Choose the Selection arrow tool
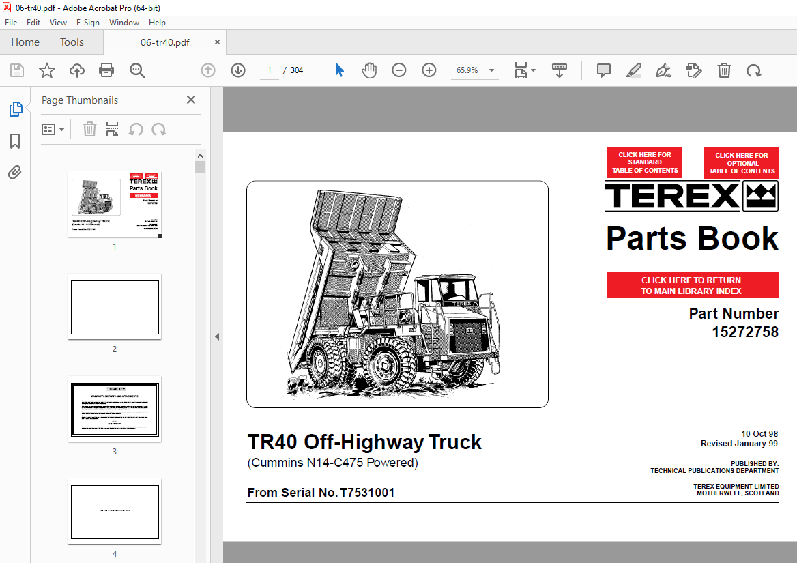The height and width of the screenshot is (563, 797). (340, 70)
